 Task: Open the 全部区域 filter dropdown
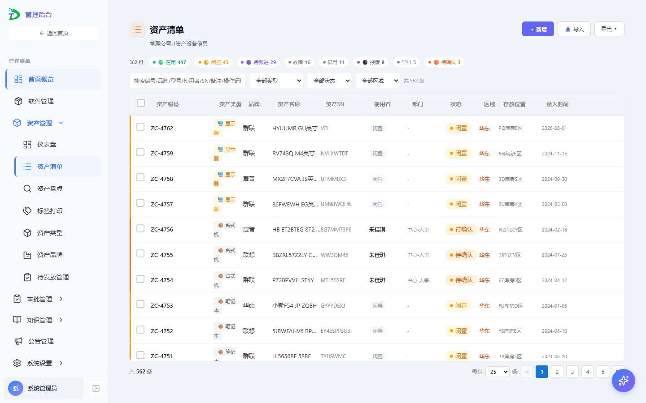click(378, 81)
